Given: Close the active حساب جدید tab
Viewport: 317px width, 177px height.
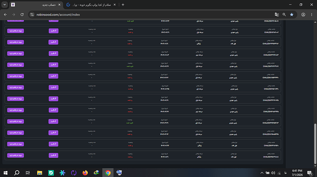Looking at the screenshot, I should tap(59, 5).
